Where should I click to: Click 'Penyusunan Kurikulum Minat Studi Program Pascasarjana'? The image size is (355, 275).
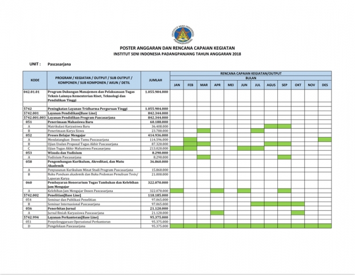pyautogui.click(x=90, y=170)
